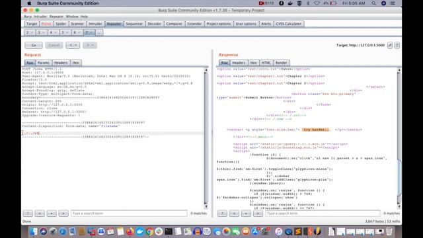This screenshot has height=238, width=423.
Task: Launch Firefox from the Dock
Action: pos(130,231)
